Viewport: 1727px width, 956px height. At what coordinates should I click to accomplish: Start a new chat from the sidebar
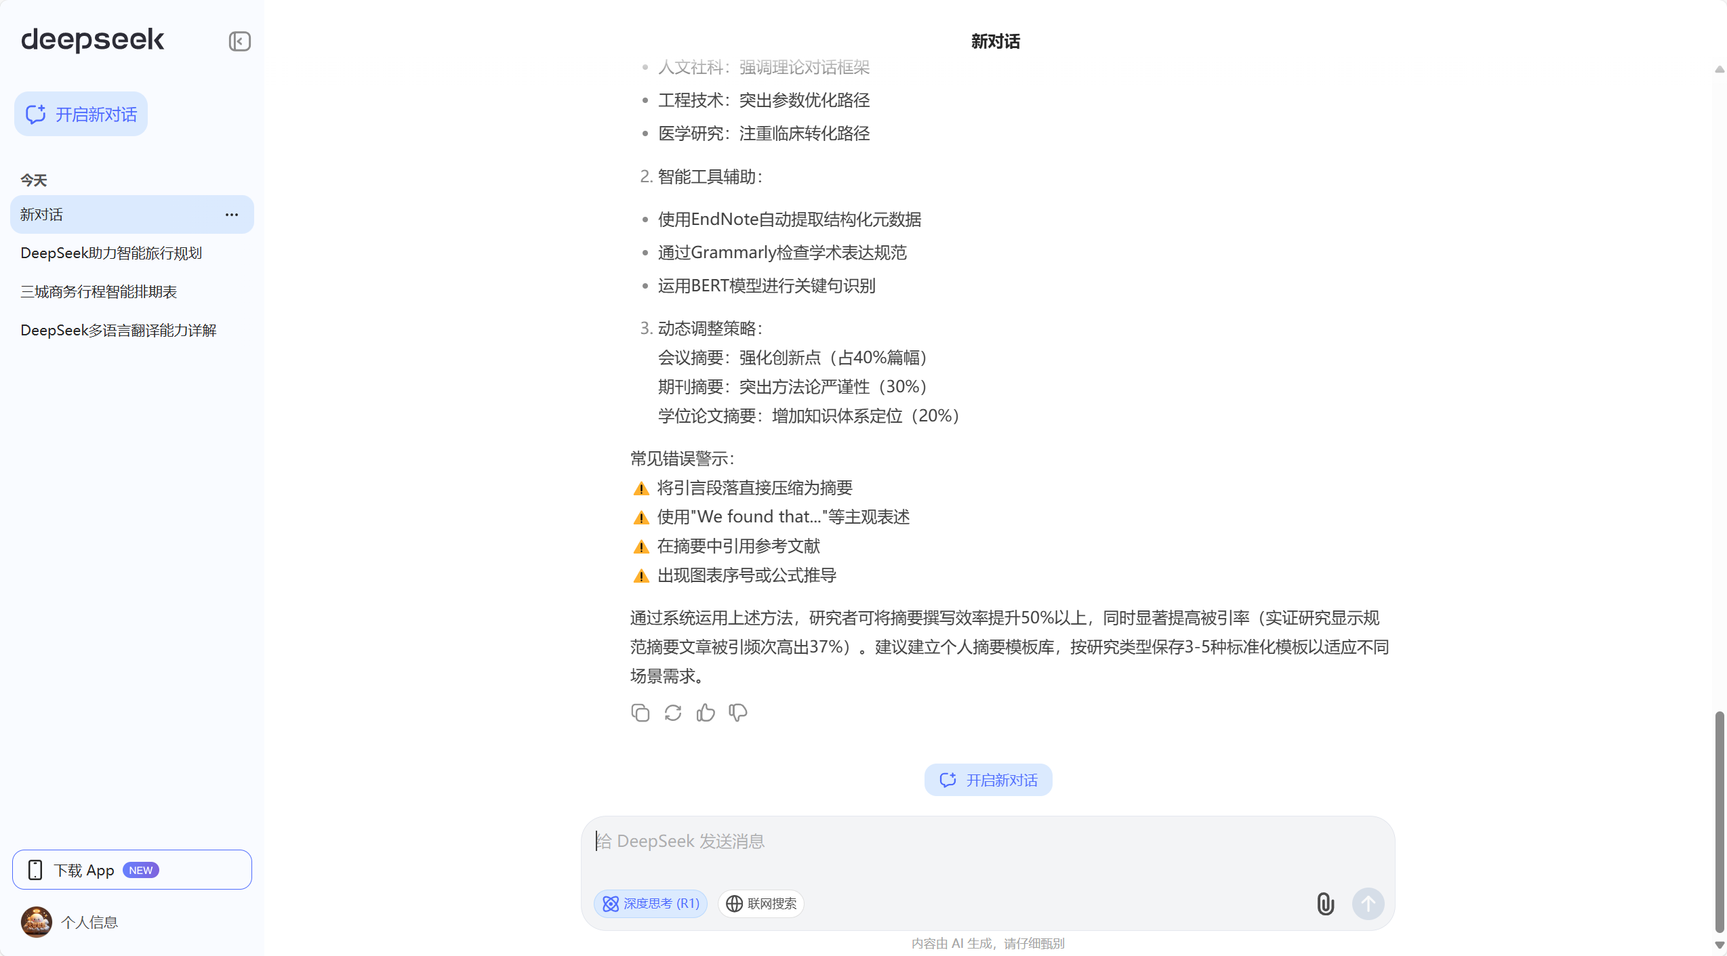[x=80, y=114]
